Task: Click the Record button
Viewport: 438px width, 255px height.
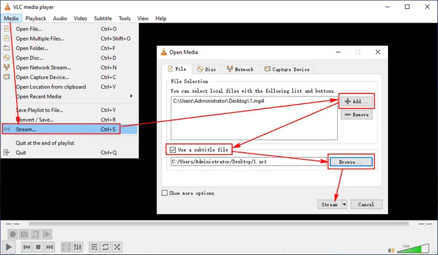Action: coord(13,234)
